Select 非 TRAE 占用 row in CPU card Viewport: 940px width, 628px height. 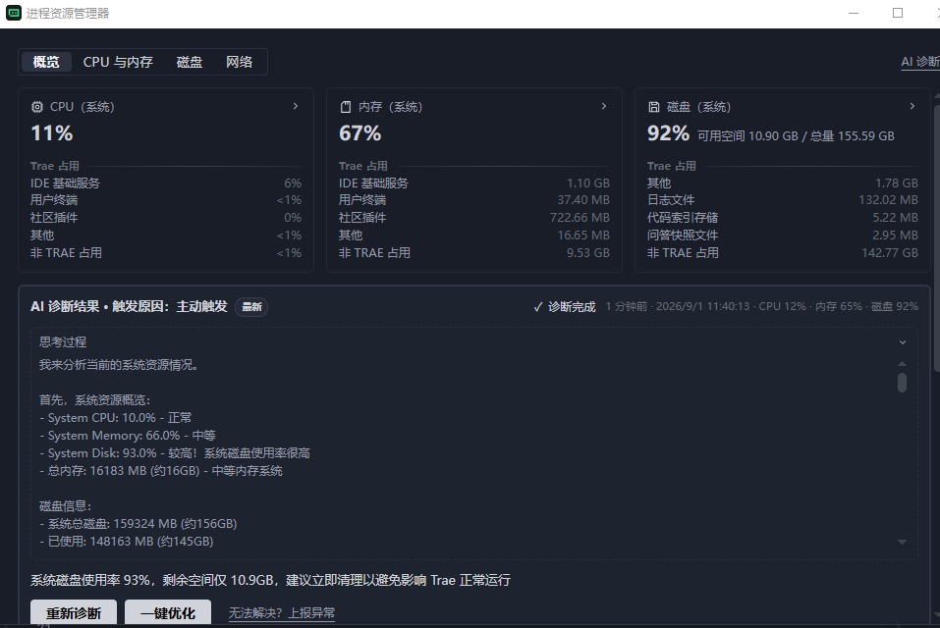pos(166,252)
